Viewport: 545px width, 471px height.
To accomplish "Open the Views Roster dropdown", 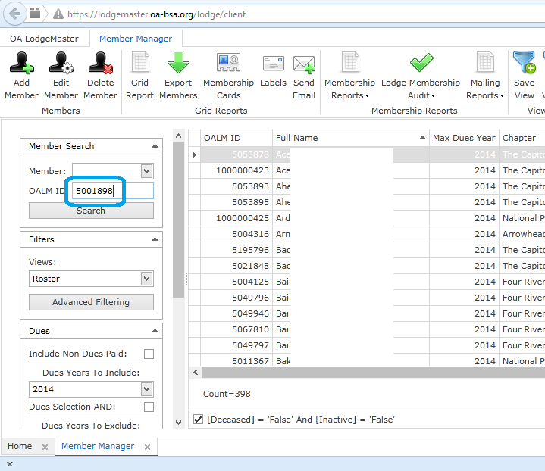I will coord(147,279).
